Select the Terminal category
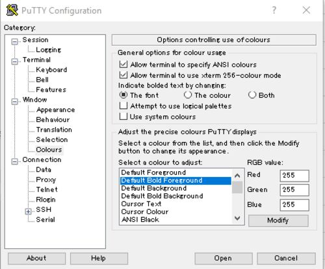 click(36, 60)
